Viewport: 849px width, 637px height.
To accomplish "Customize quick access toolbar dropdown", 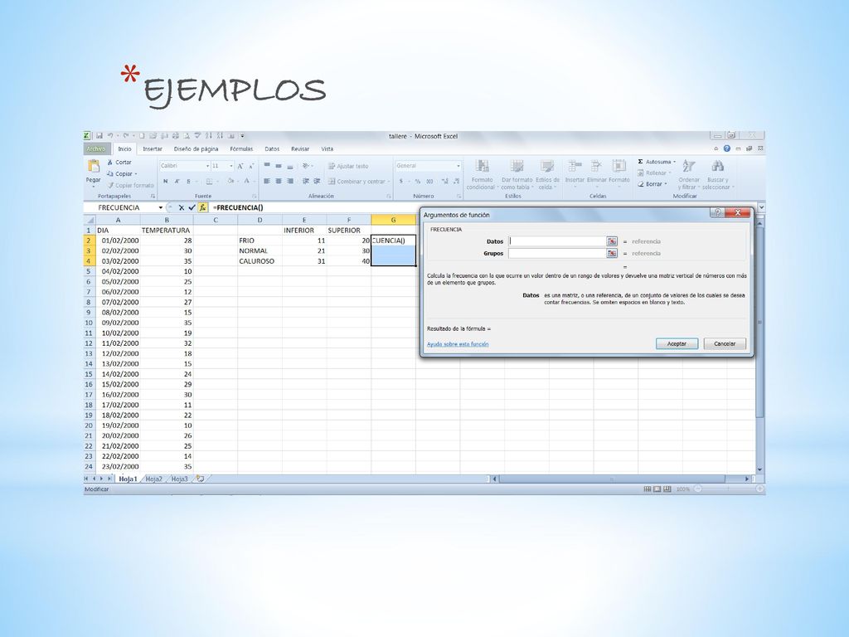I will pyautogui.click(x=243, y=136).
